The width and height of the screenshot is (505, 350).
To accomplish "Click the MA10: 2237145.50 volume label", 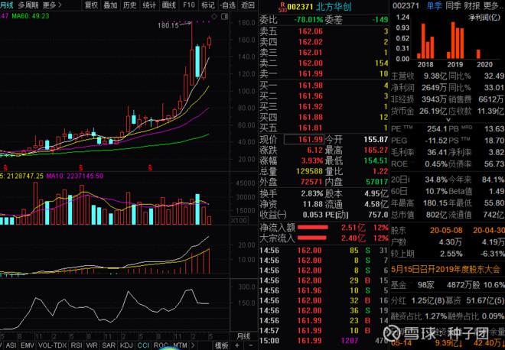I will point(75,176).
